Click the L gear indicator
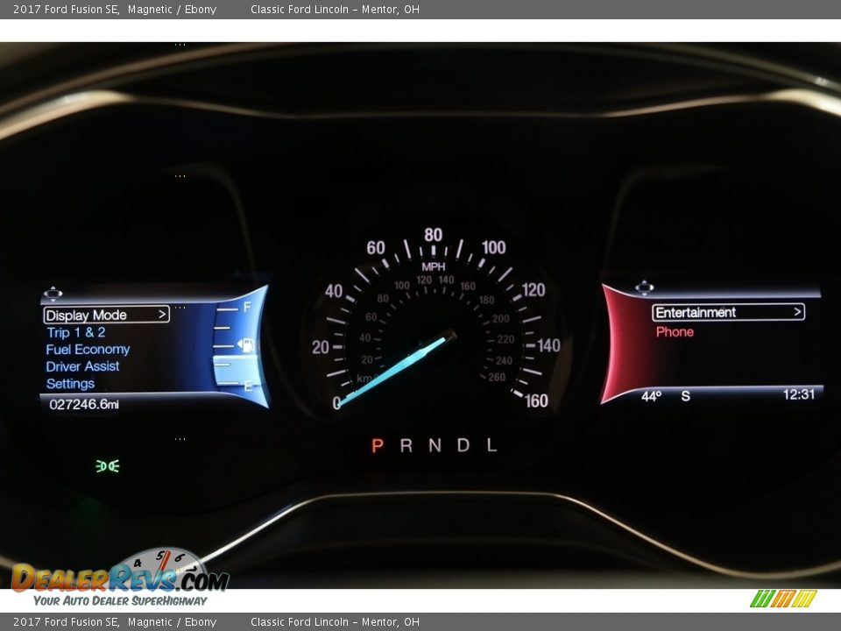841x631 pixels. 491,445
